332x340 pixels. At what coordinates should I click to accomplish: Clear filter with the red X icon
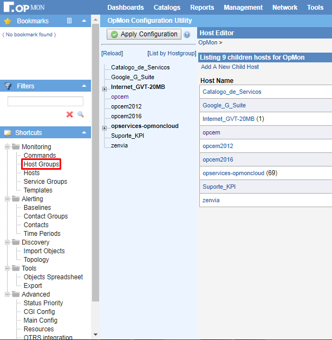tap(69, 114)
